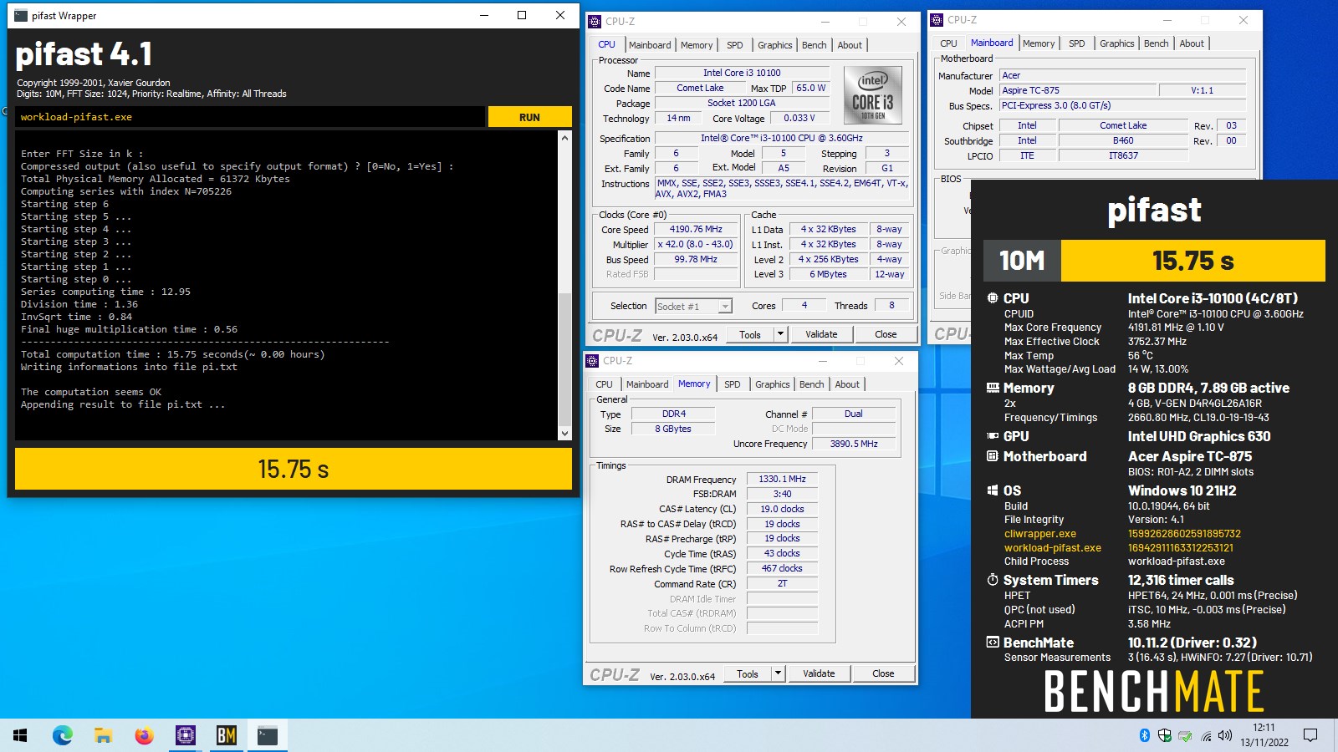Screen dimensions: 1338x752
Task: Click the CPU chip icon in BenchMate panel
Action: [x=993, y=298]
